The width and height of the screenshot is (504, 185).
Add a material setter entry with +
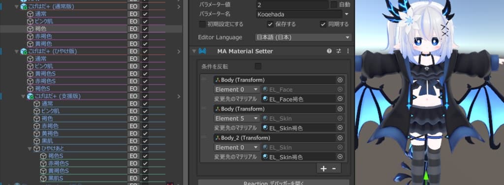(323, 169)
